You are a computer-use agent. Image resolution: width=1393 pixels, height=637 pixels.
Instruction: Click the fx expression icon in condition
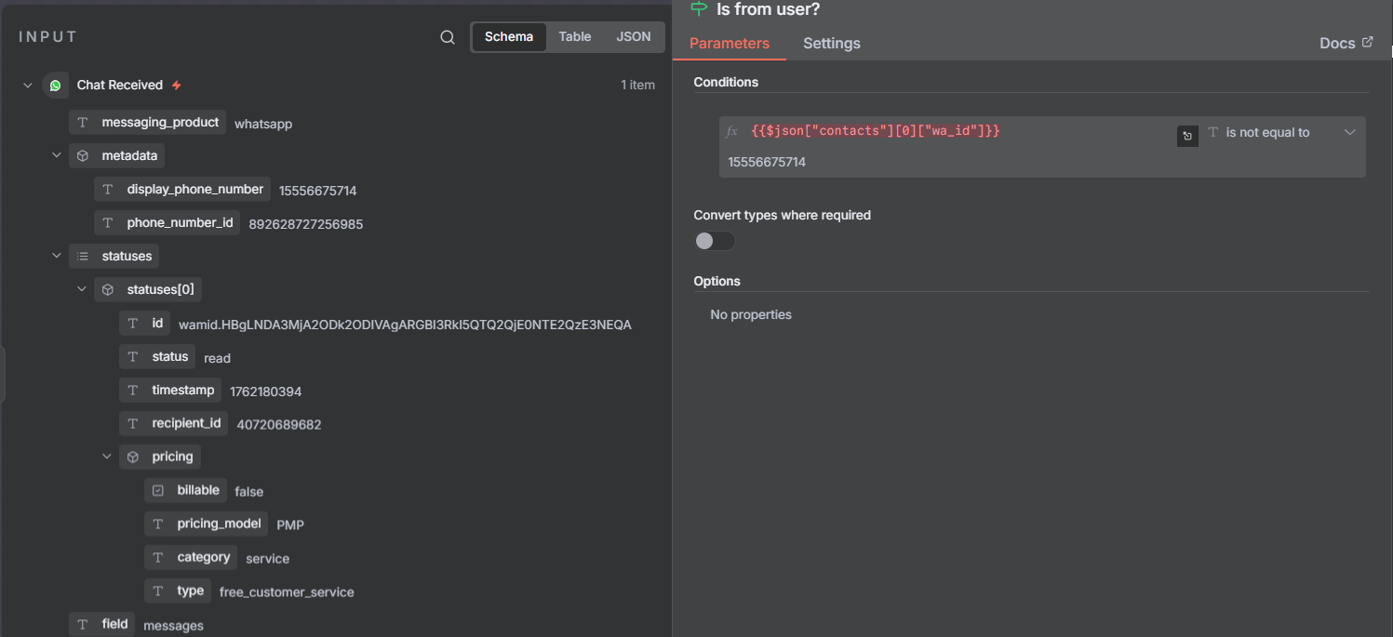(732, 132)
